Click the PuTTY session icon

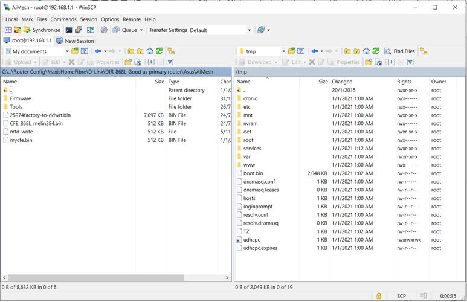(x=79, y=30)
